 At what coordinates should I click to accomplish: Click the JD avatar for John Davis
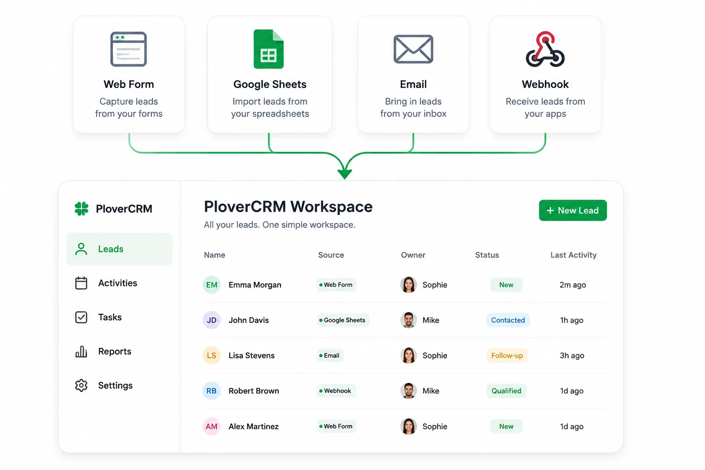pyautogui.click(x=212, y=320)
